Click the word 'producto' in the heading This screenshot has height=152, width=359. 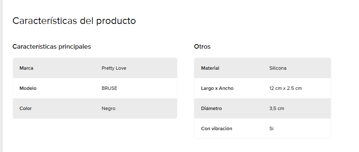tap(116, 21)
